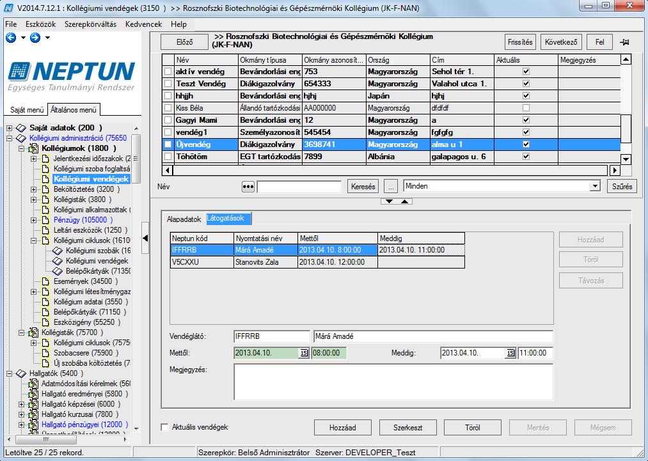The width and height of the screenshot is (648, 461).
Task: Click the Eszközigény page icon
Action: 46,322
